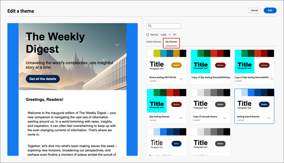Click into the theme search field

pos(164,26)
